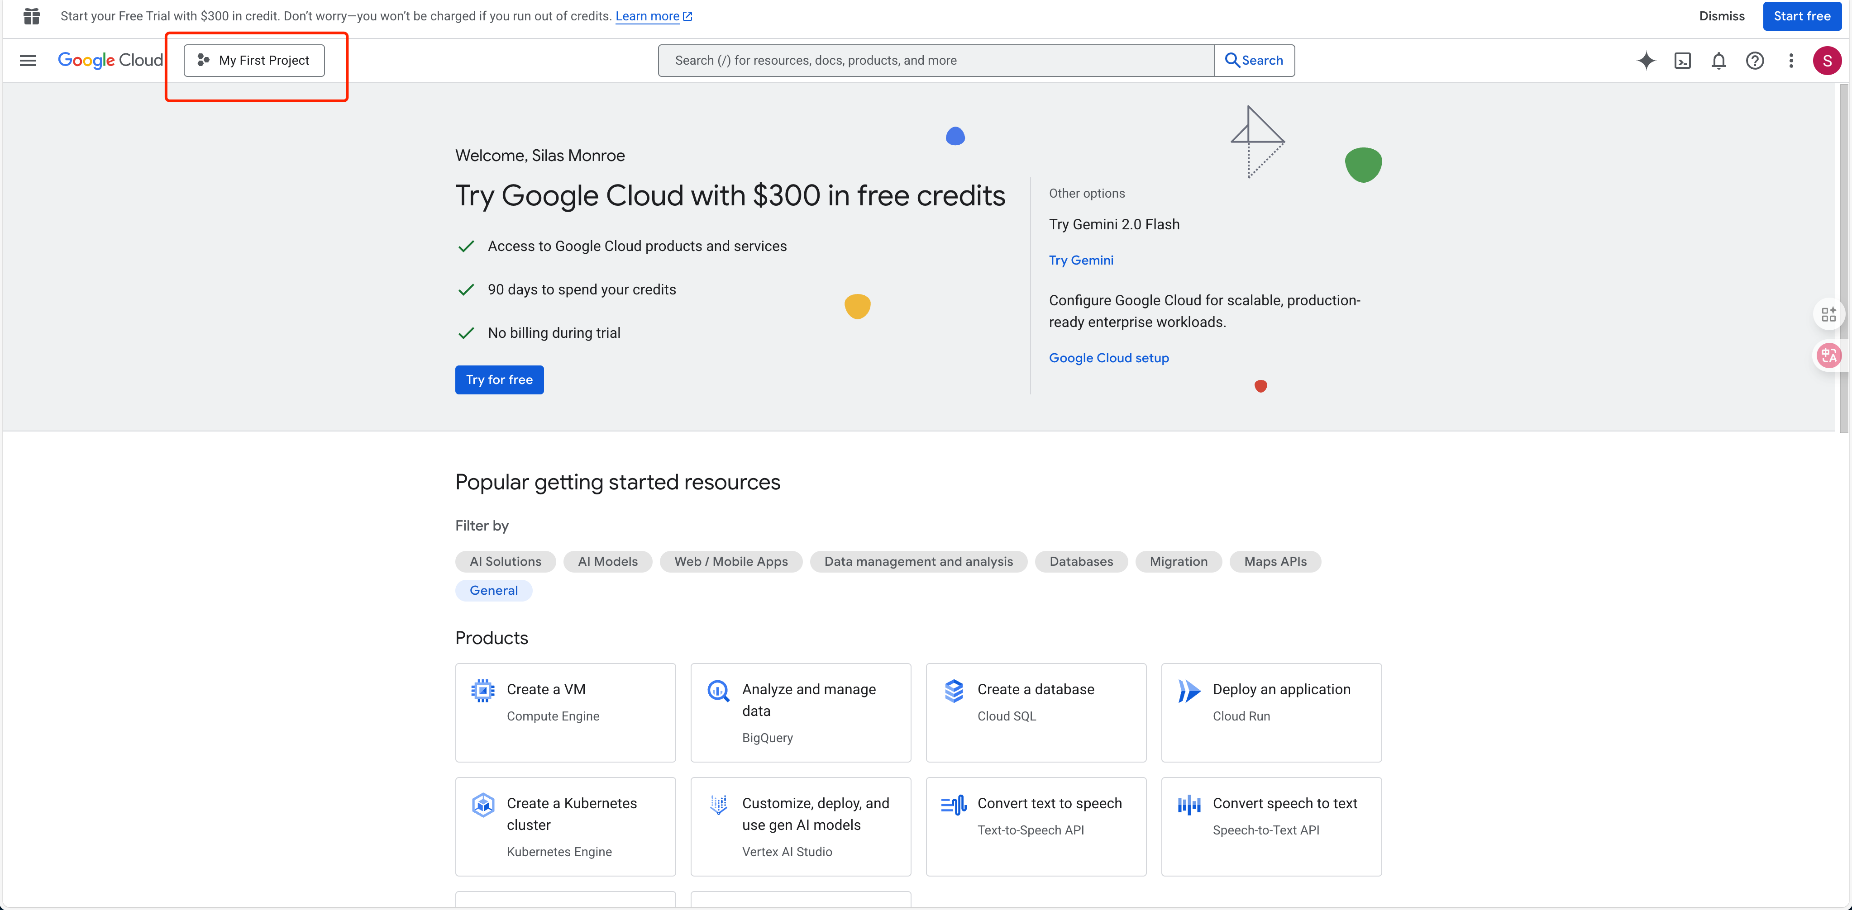Open the Create a VM card
The image size is (1852, 910).
tap(565, 712)
